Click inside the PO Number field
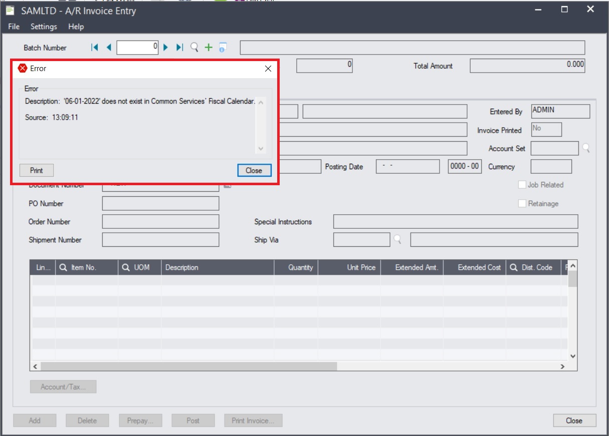This screenshot has width=609, height=436. coord(160,203)
